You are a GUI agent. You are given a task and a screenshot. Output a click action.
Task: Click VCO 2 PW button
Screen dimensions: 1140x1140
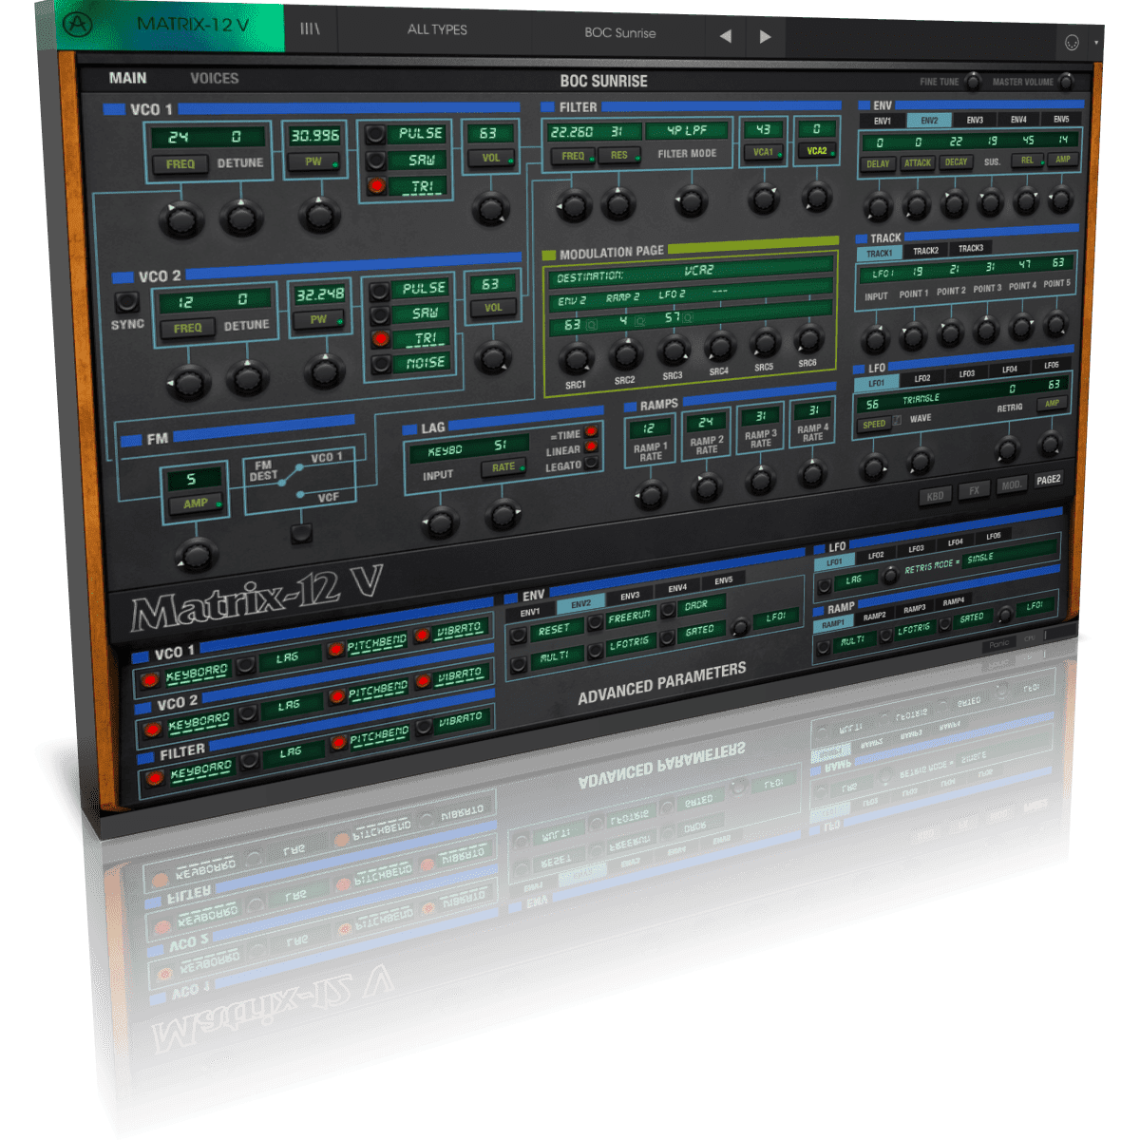click(319, 319)
